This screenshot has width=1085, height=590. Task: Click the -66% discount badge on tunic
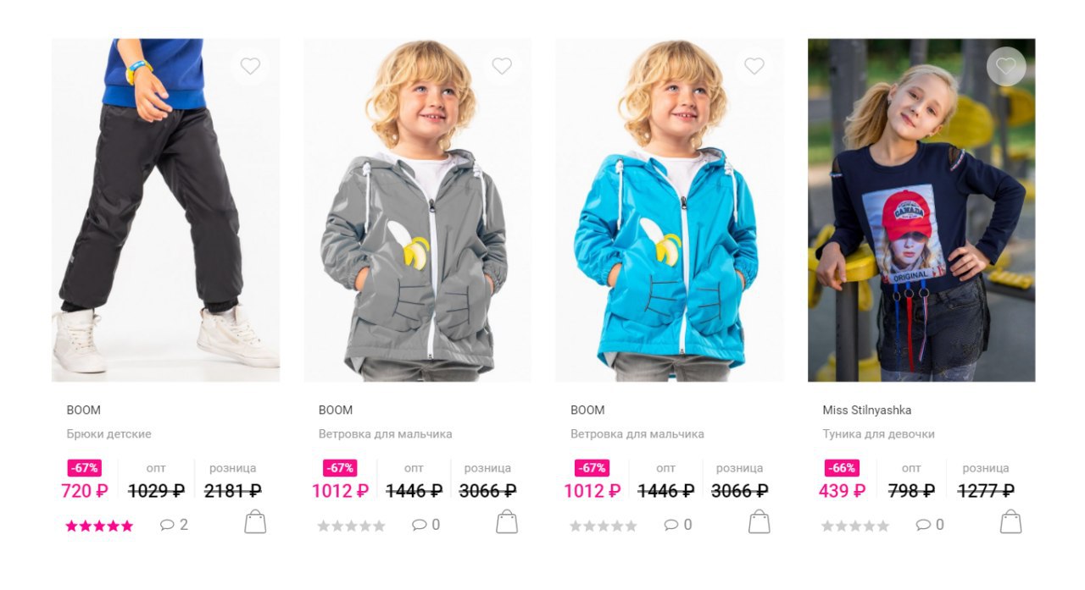(842, 468)
